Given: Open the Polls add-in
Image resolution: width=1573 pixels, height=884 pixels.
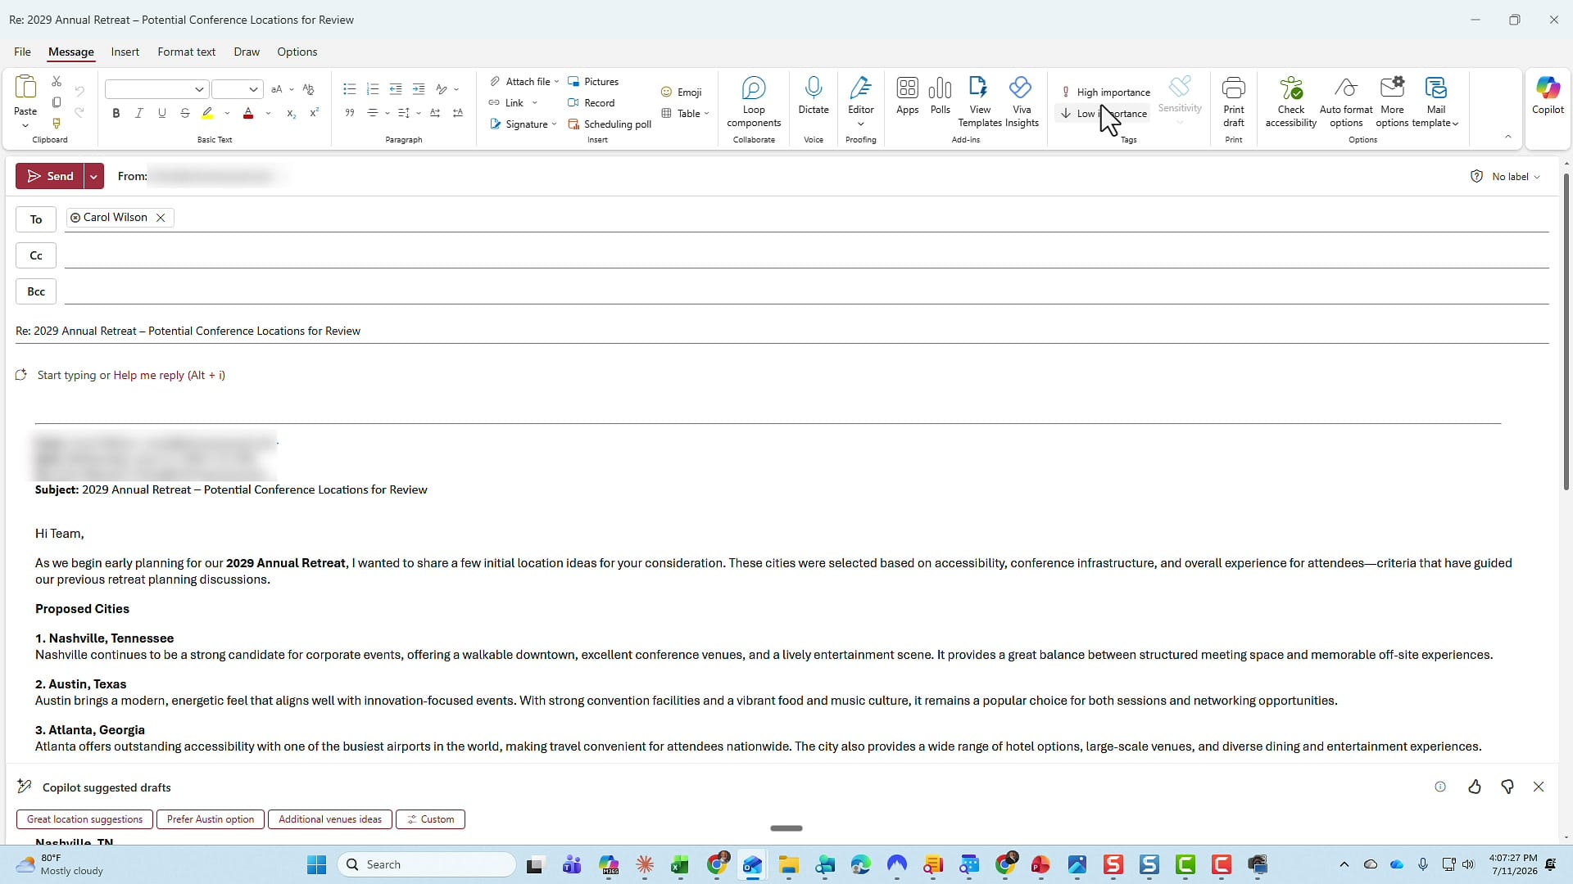Looking at the screenshot, I should (941, 96).
